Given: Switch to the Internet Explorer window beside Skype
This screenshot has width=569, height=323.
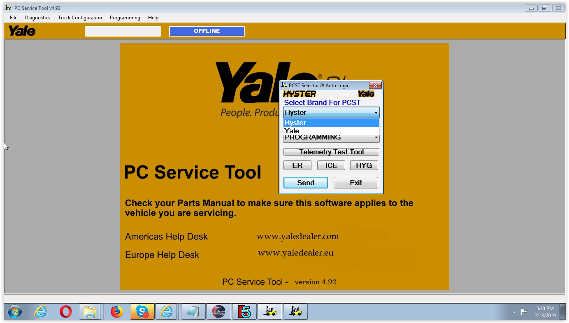Looking at the screenshot, I should click(x=167, y=312).
